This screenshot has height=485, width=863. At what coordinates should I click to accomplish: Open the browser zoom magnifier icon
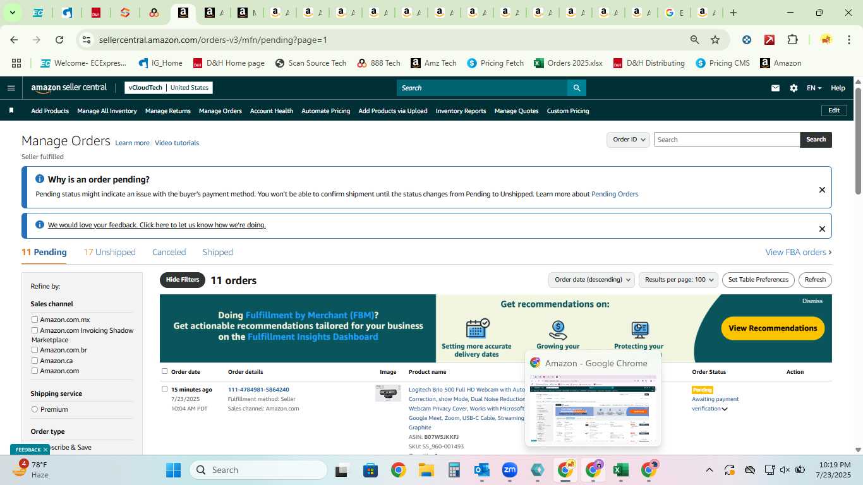pos(695,40)
